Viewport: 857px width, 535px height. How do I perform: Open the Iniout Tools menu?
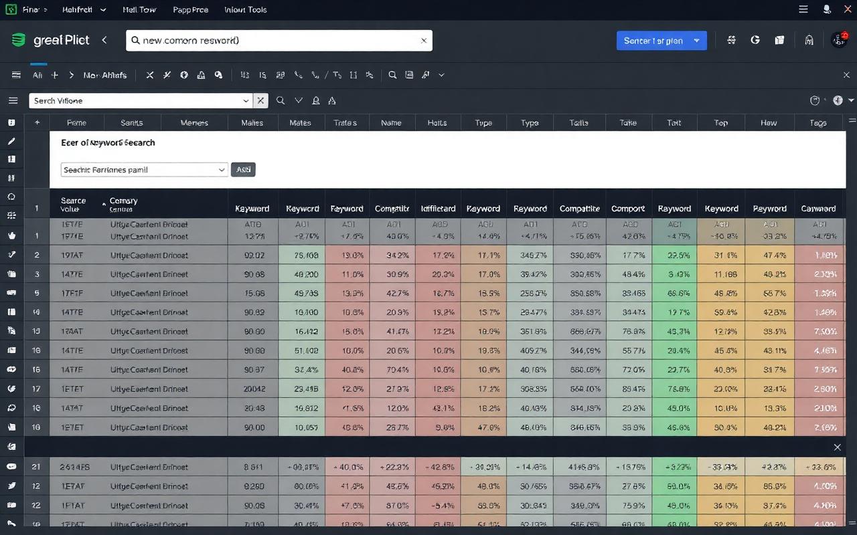[245, 10]
